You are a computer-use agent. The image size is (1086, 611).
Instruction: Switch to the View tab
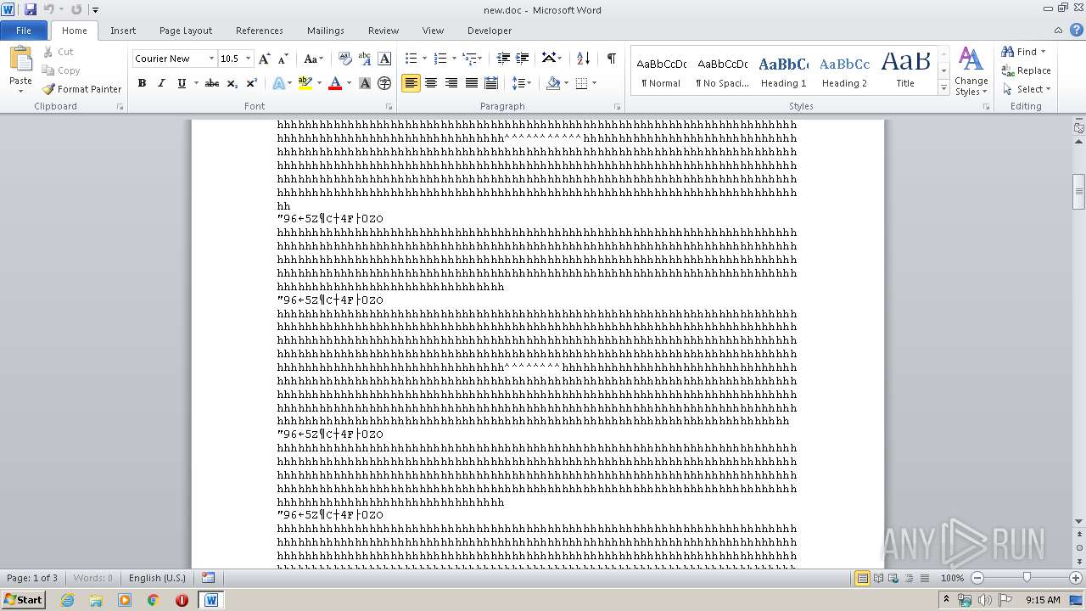coord(433,31)
